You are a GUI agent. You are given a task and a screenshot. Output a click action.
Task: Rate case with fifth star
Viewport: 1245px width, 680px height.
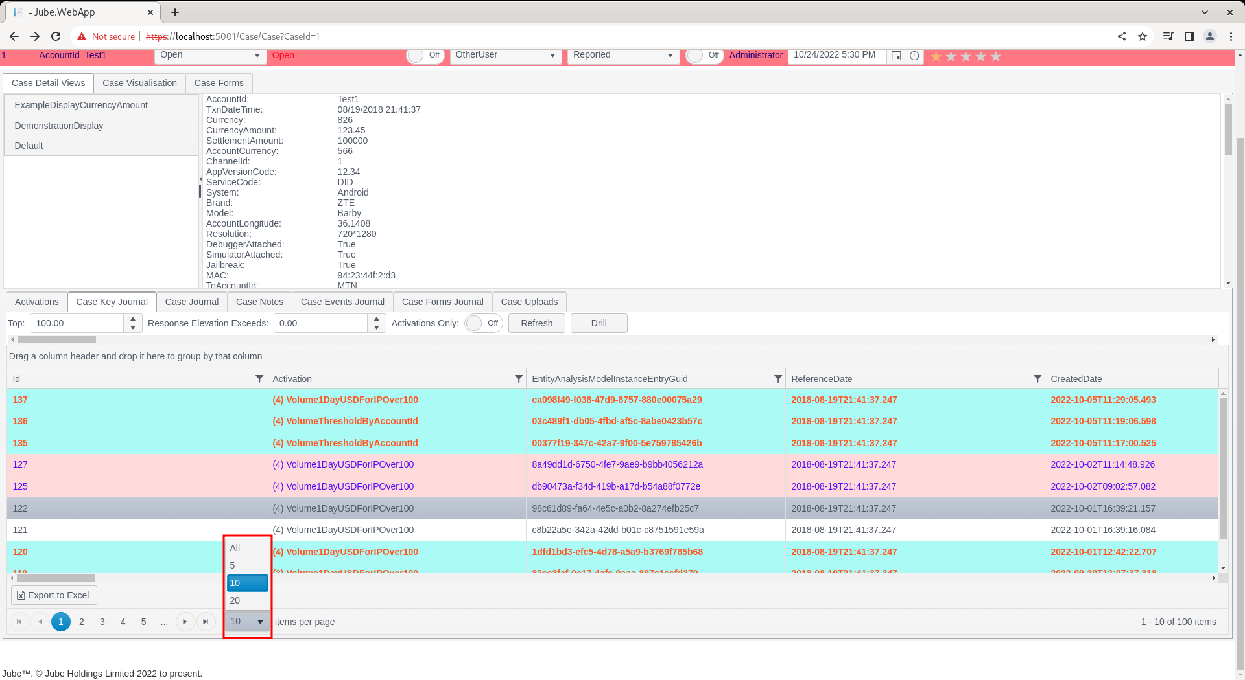996,56
